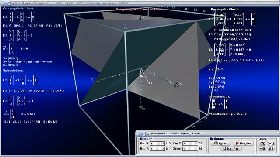Decrease Rot. Y with left arrow

[152, 149]
